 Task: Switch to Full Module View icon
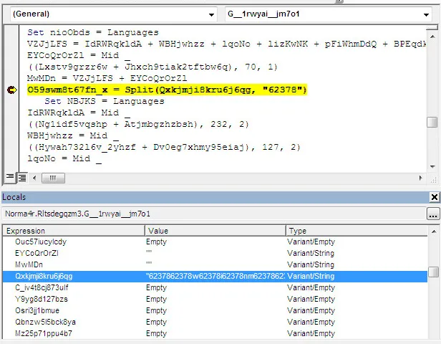(x=22, y=178)
